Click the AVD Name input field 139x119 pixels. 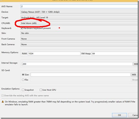79,6
